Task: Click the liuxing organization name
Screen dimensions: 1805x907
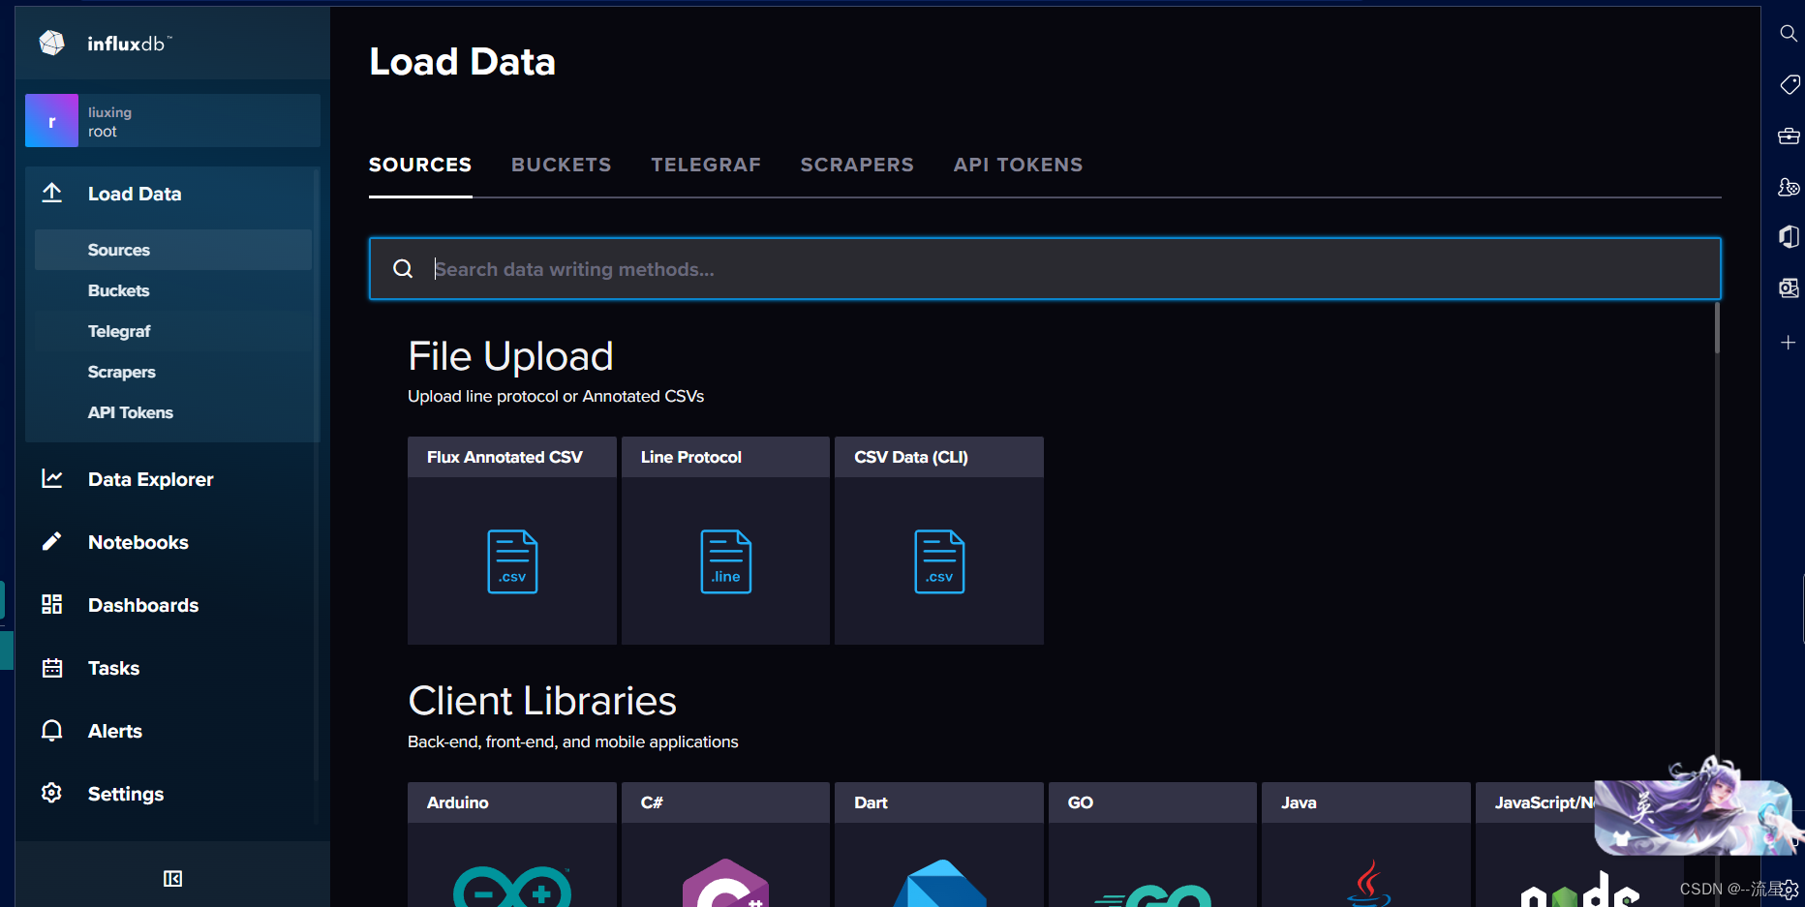Action: point(109,112)
